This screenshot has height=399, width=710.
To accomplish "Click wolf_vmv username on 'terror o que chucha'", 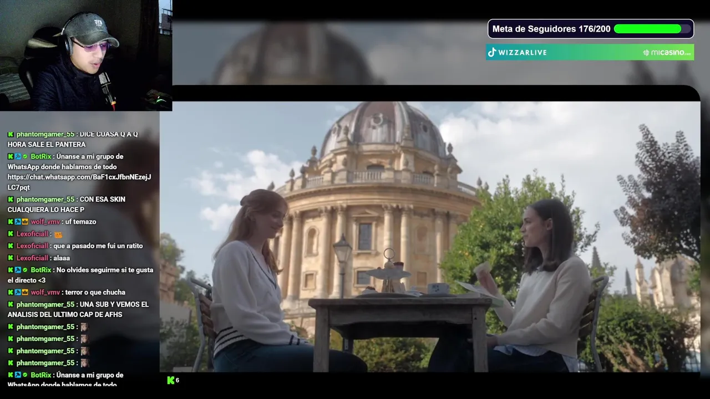I will click(45, 292).
